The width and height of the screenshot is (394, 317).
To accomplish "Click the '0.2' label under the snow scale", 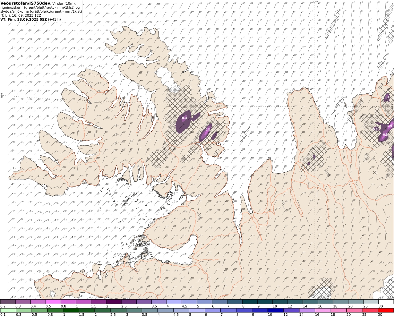I will (x=3, y=306).
